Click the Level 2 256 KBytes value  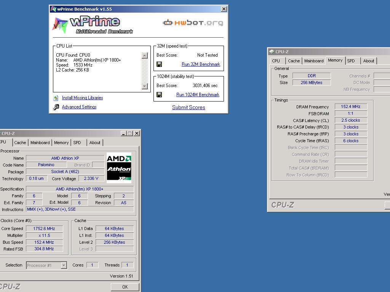(114, 242)
